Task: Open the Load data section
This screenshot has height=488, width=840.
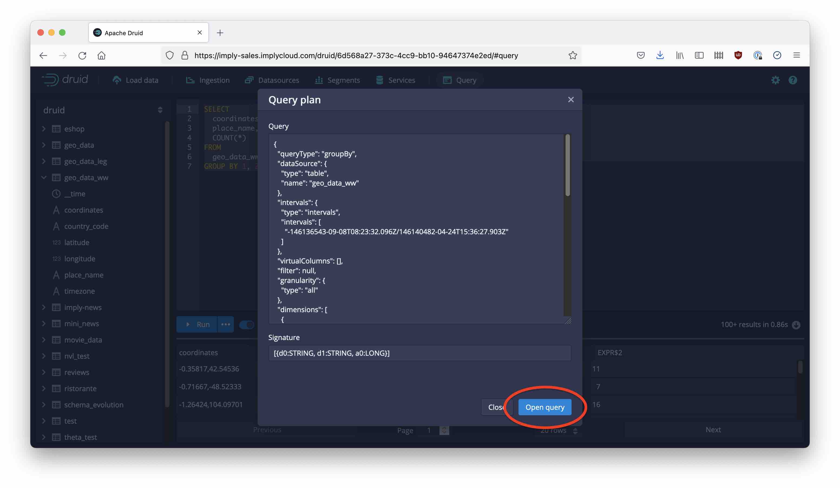Action: coord(135,80)
